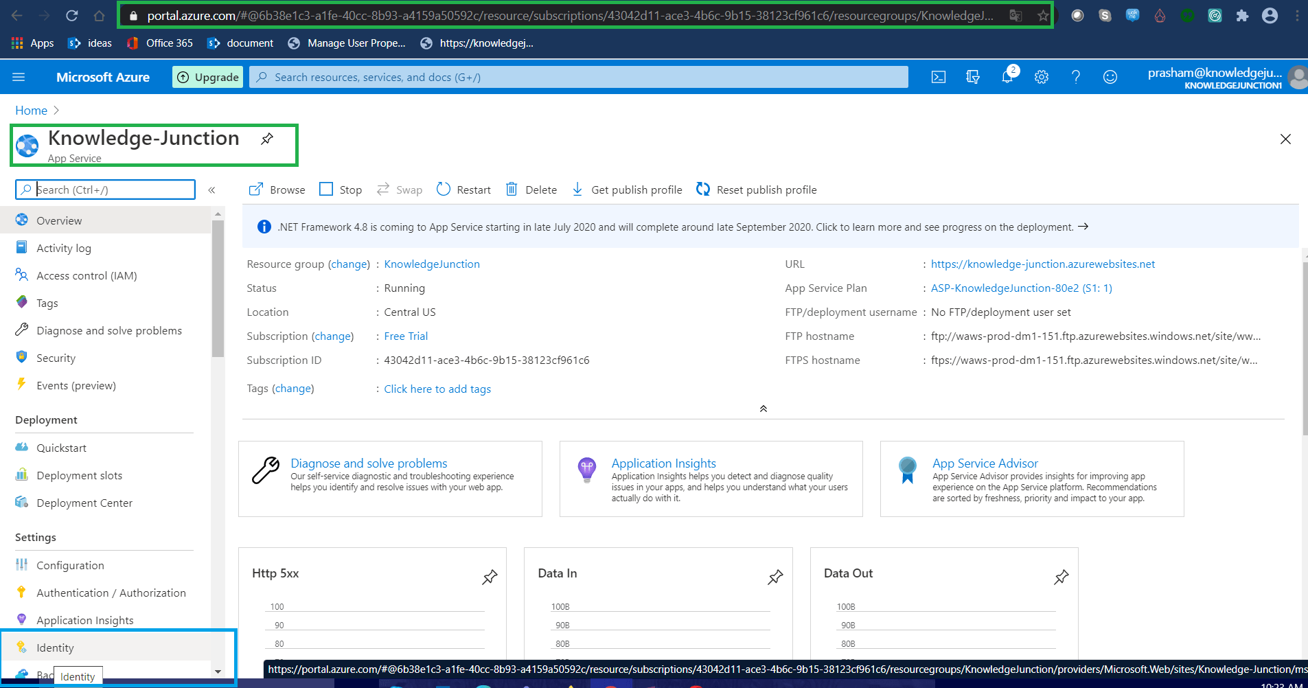Pin the Data Out chart
Screen dimensions: 1308x688
(x=1062, y=577)
